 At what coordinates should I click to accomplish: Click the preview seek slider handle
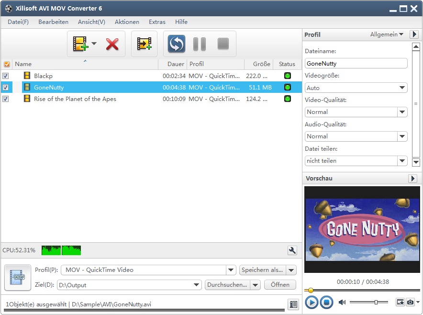coord(311,291)
